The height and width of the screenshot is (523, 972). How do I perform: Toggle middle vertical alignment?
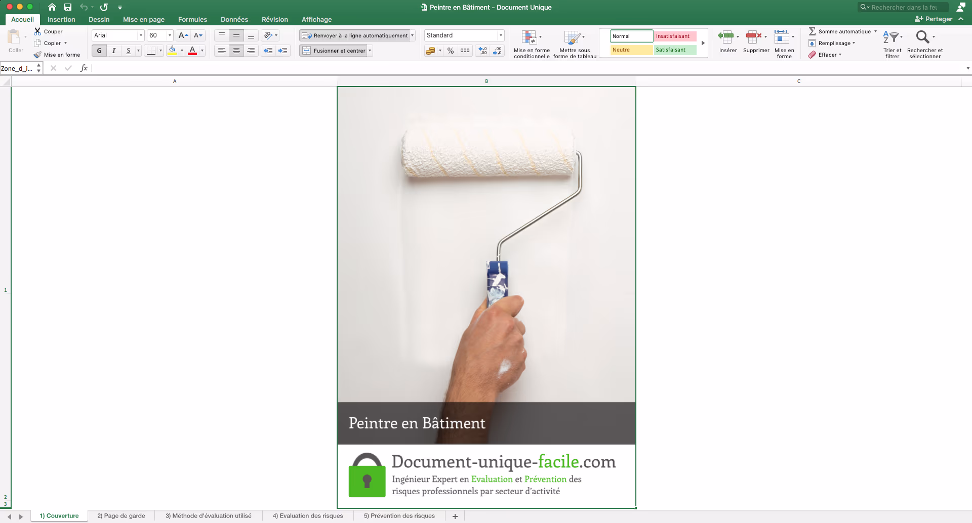pos(236,35)
